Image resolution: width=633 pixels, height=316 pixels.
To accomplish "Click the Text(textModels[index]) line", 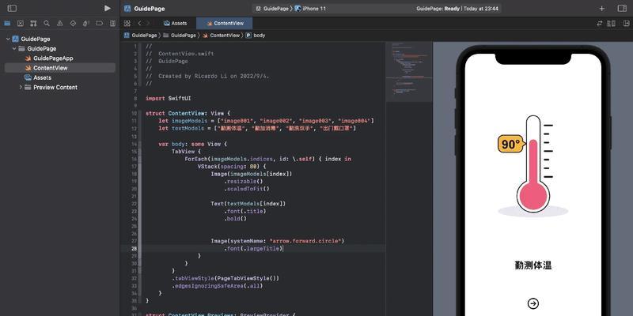I will pos(248,204).
